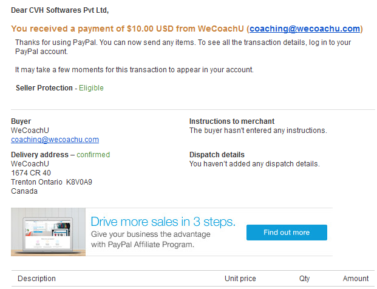
Task: Click the Dispatch details heading
Action: [x=217, y=155]
